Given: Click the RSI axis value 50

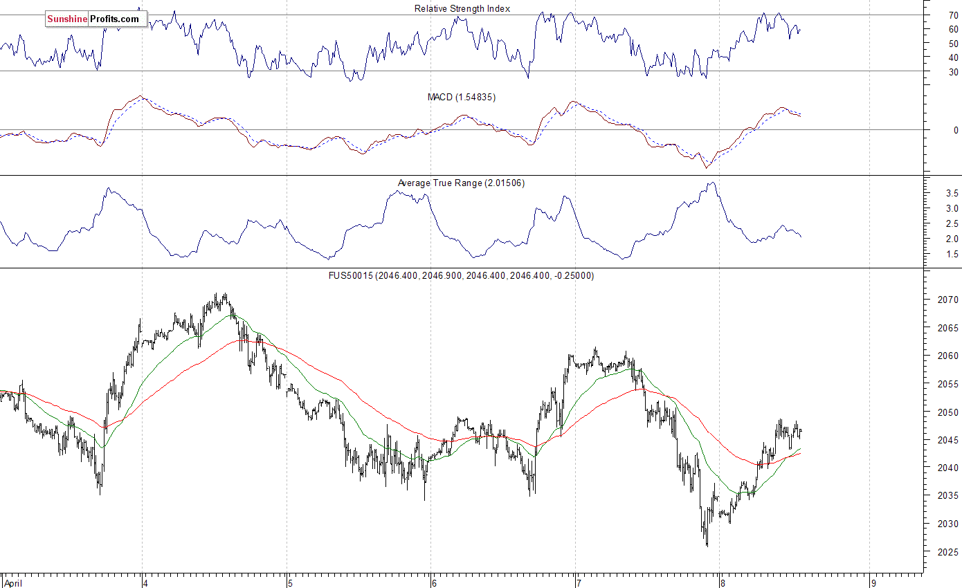Looking at the screenshot, I should point(954,44).
